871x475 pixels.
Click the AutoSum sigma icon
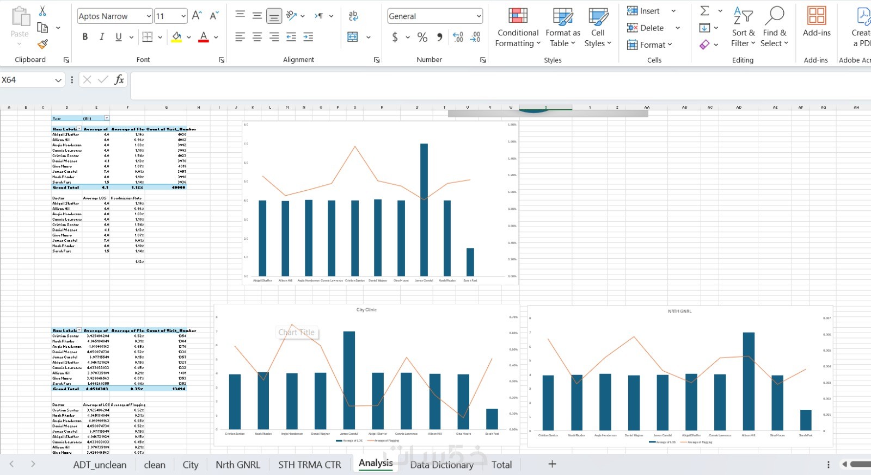[x=704, y=11]
